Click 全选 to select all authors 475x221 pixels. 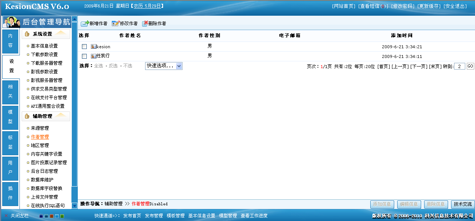(x=98, y=66)
